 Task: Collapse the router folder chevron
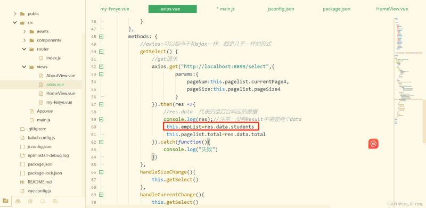(24, 49)
